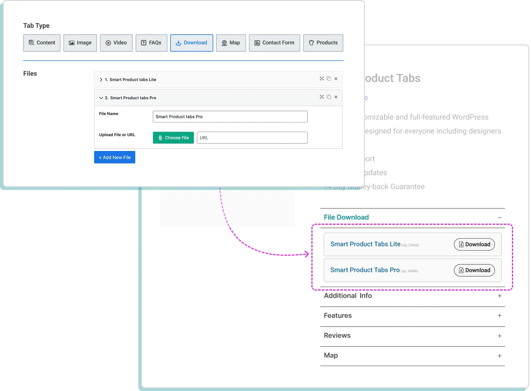
Task: Download Smart Product Tabs Pro
Action: tap(474, 270)
